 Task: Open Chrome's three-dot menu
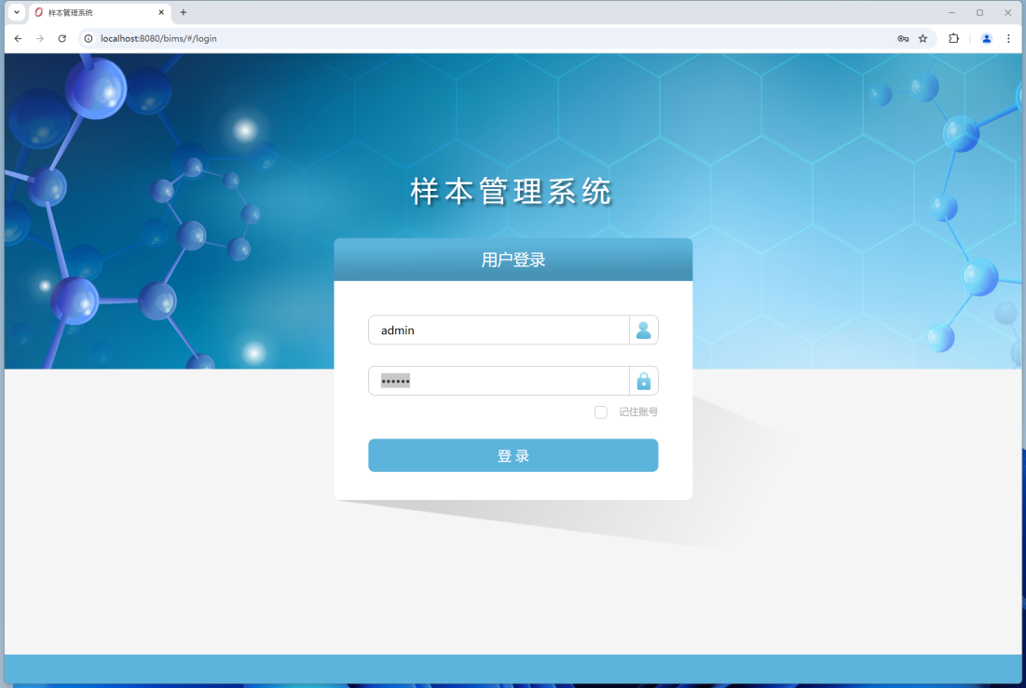(1008, 38)
